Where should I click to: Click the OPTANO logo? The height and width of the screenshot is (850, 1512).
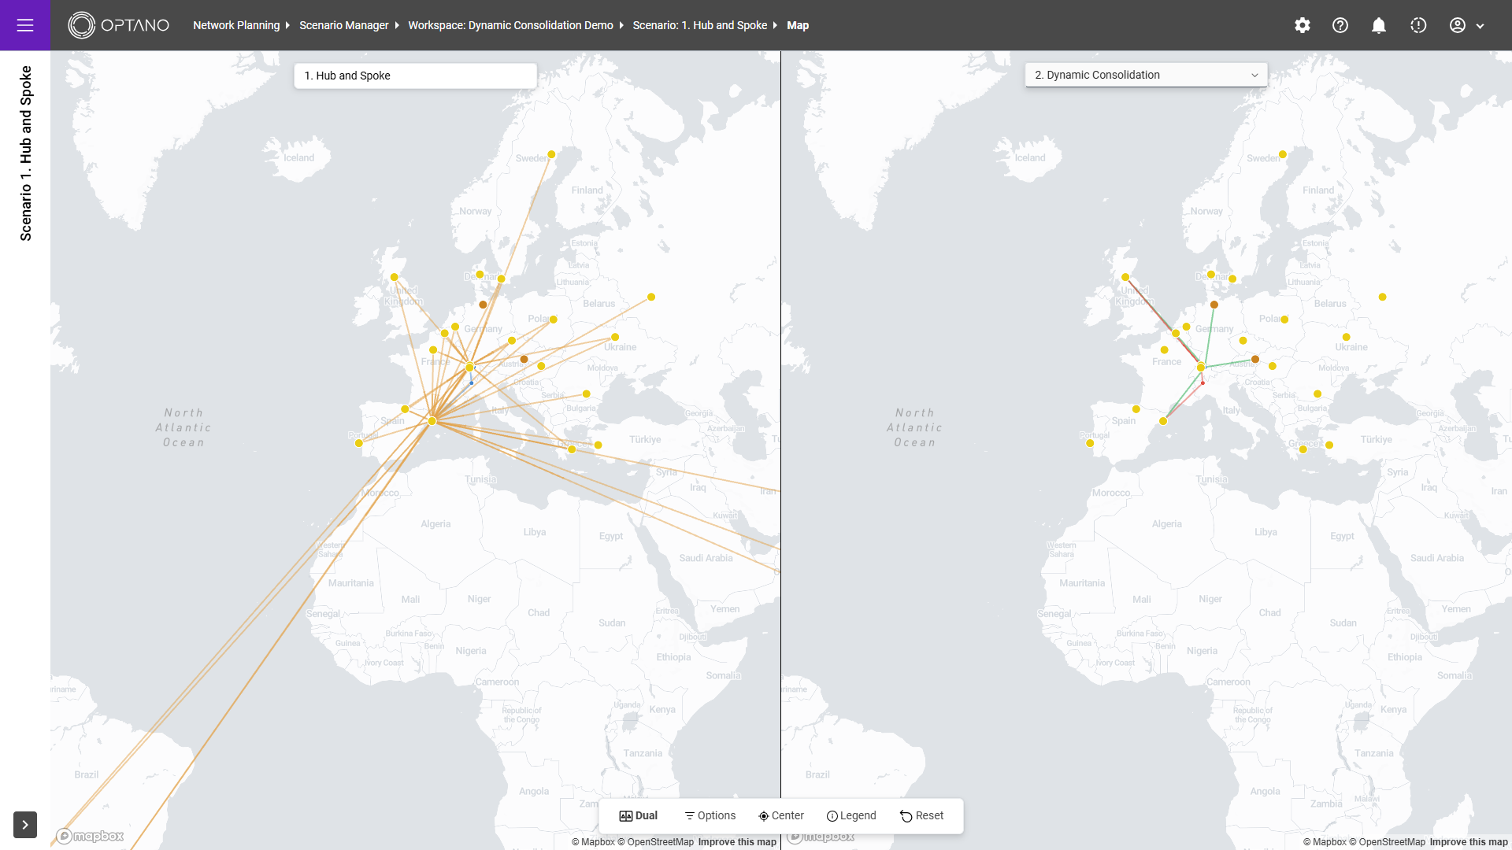point(119,25)
